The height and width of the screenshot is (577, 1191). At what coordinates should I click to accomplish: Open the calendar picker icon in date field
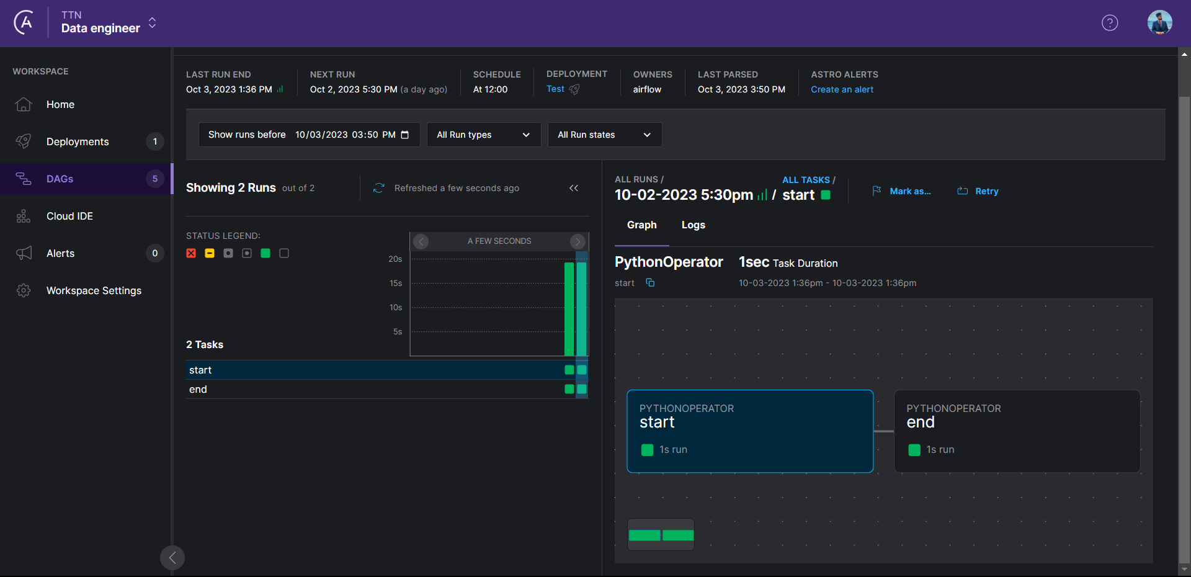(405, 135)
